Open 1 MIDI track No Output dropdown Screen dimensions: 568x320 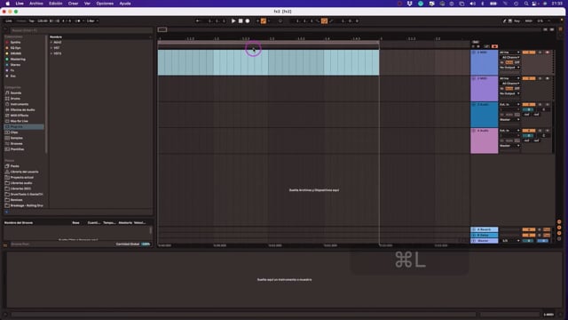coord(509,68)
